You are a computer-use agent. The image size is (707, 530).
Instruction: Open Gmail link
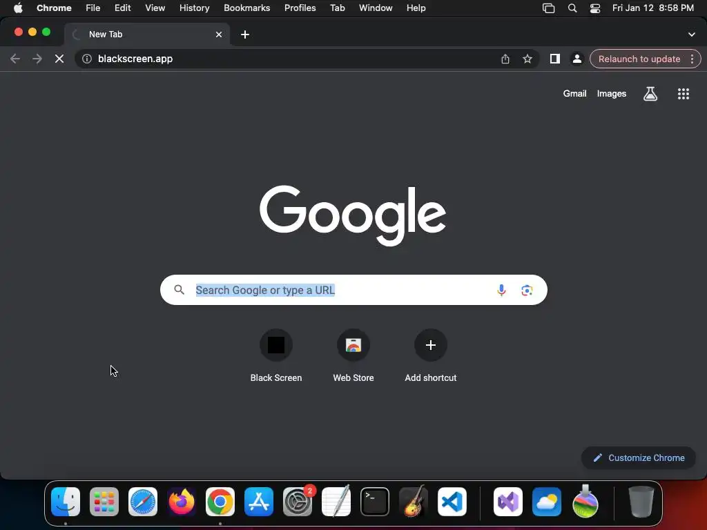(574, 94)
